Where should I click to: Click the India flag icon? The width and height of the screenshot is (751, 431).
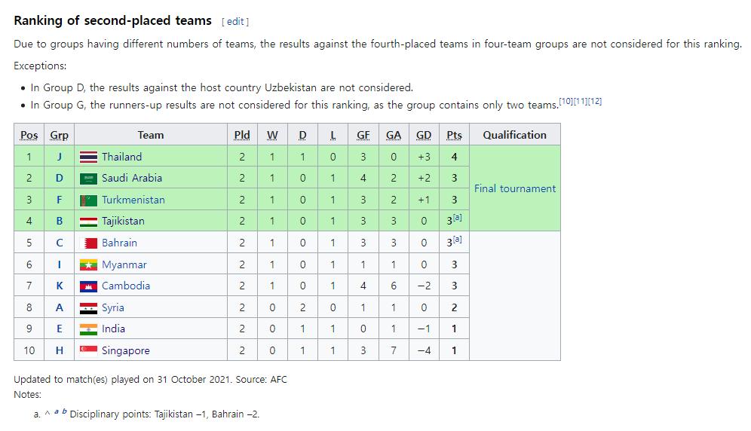(x=88, y=329)
